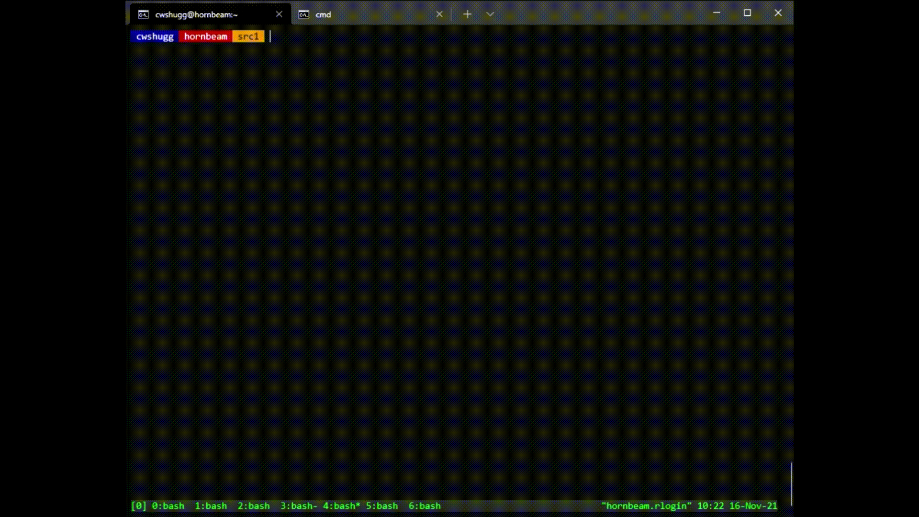Close the cmd tab
This screenshot has height=517, width=919.
439,14
